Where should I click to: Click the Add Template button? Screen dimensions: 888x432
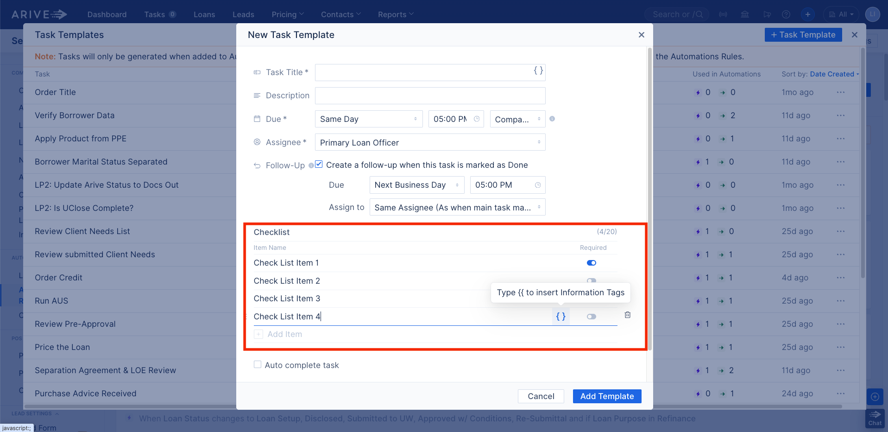607,396
